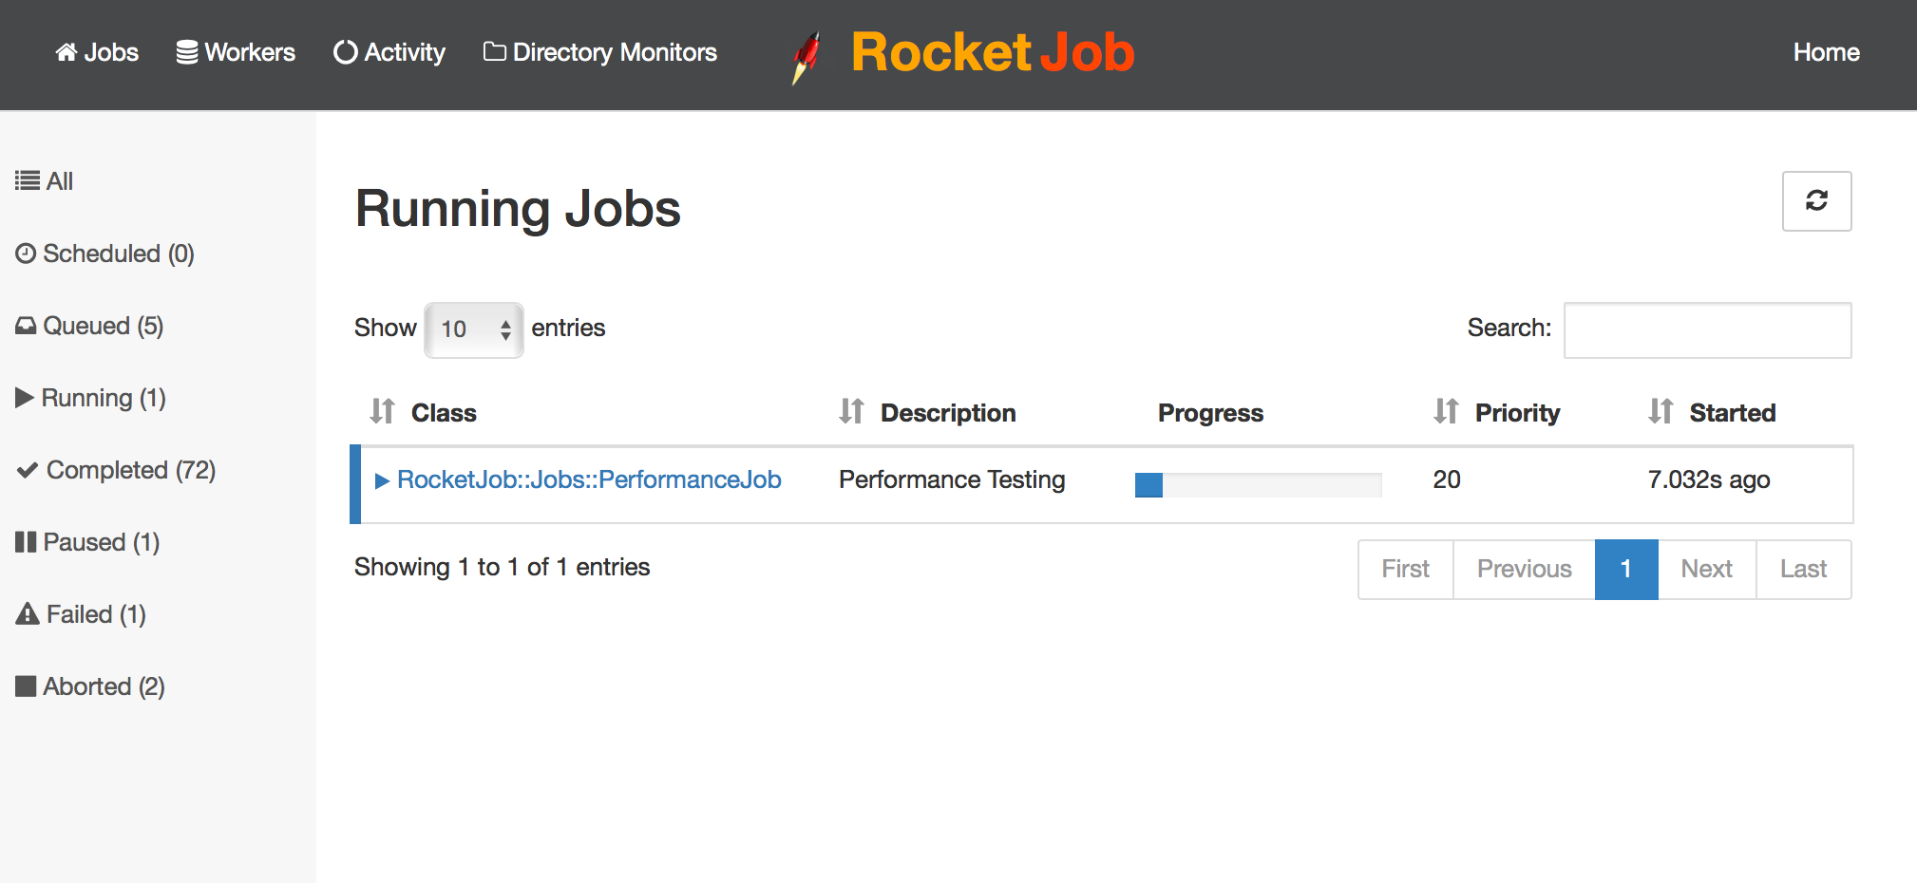Screen dimensions: 1917x883
Task: Go to Next page
Action: click(x=1707, y=569)
